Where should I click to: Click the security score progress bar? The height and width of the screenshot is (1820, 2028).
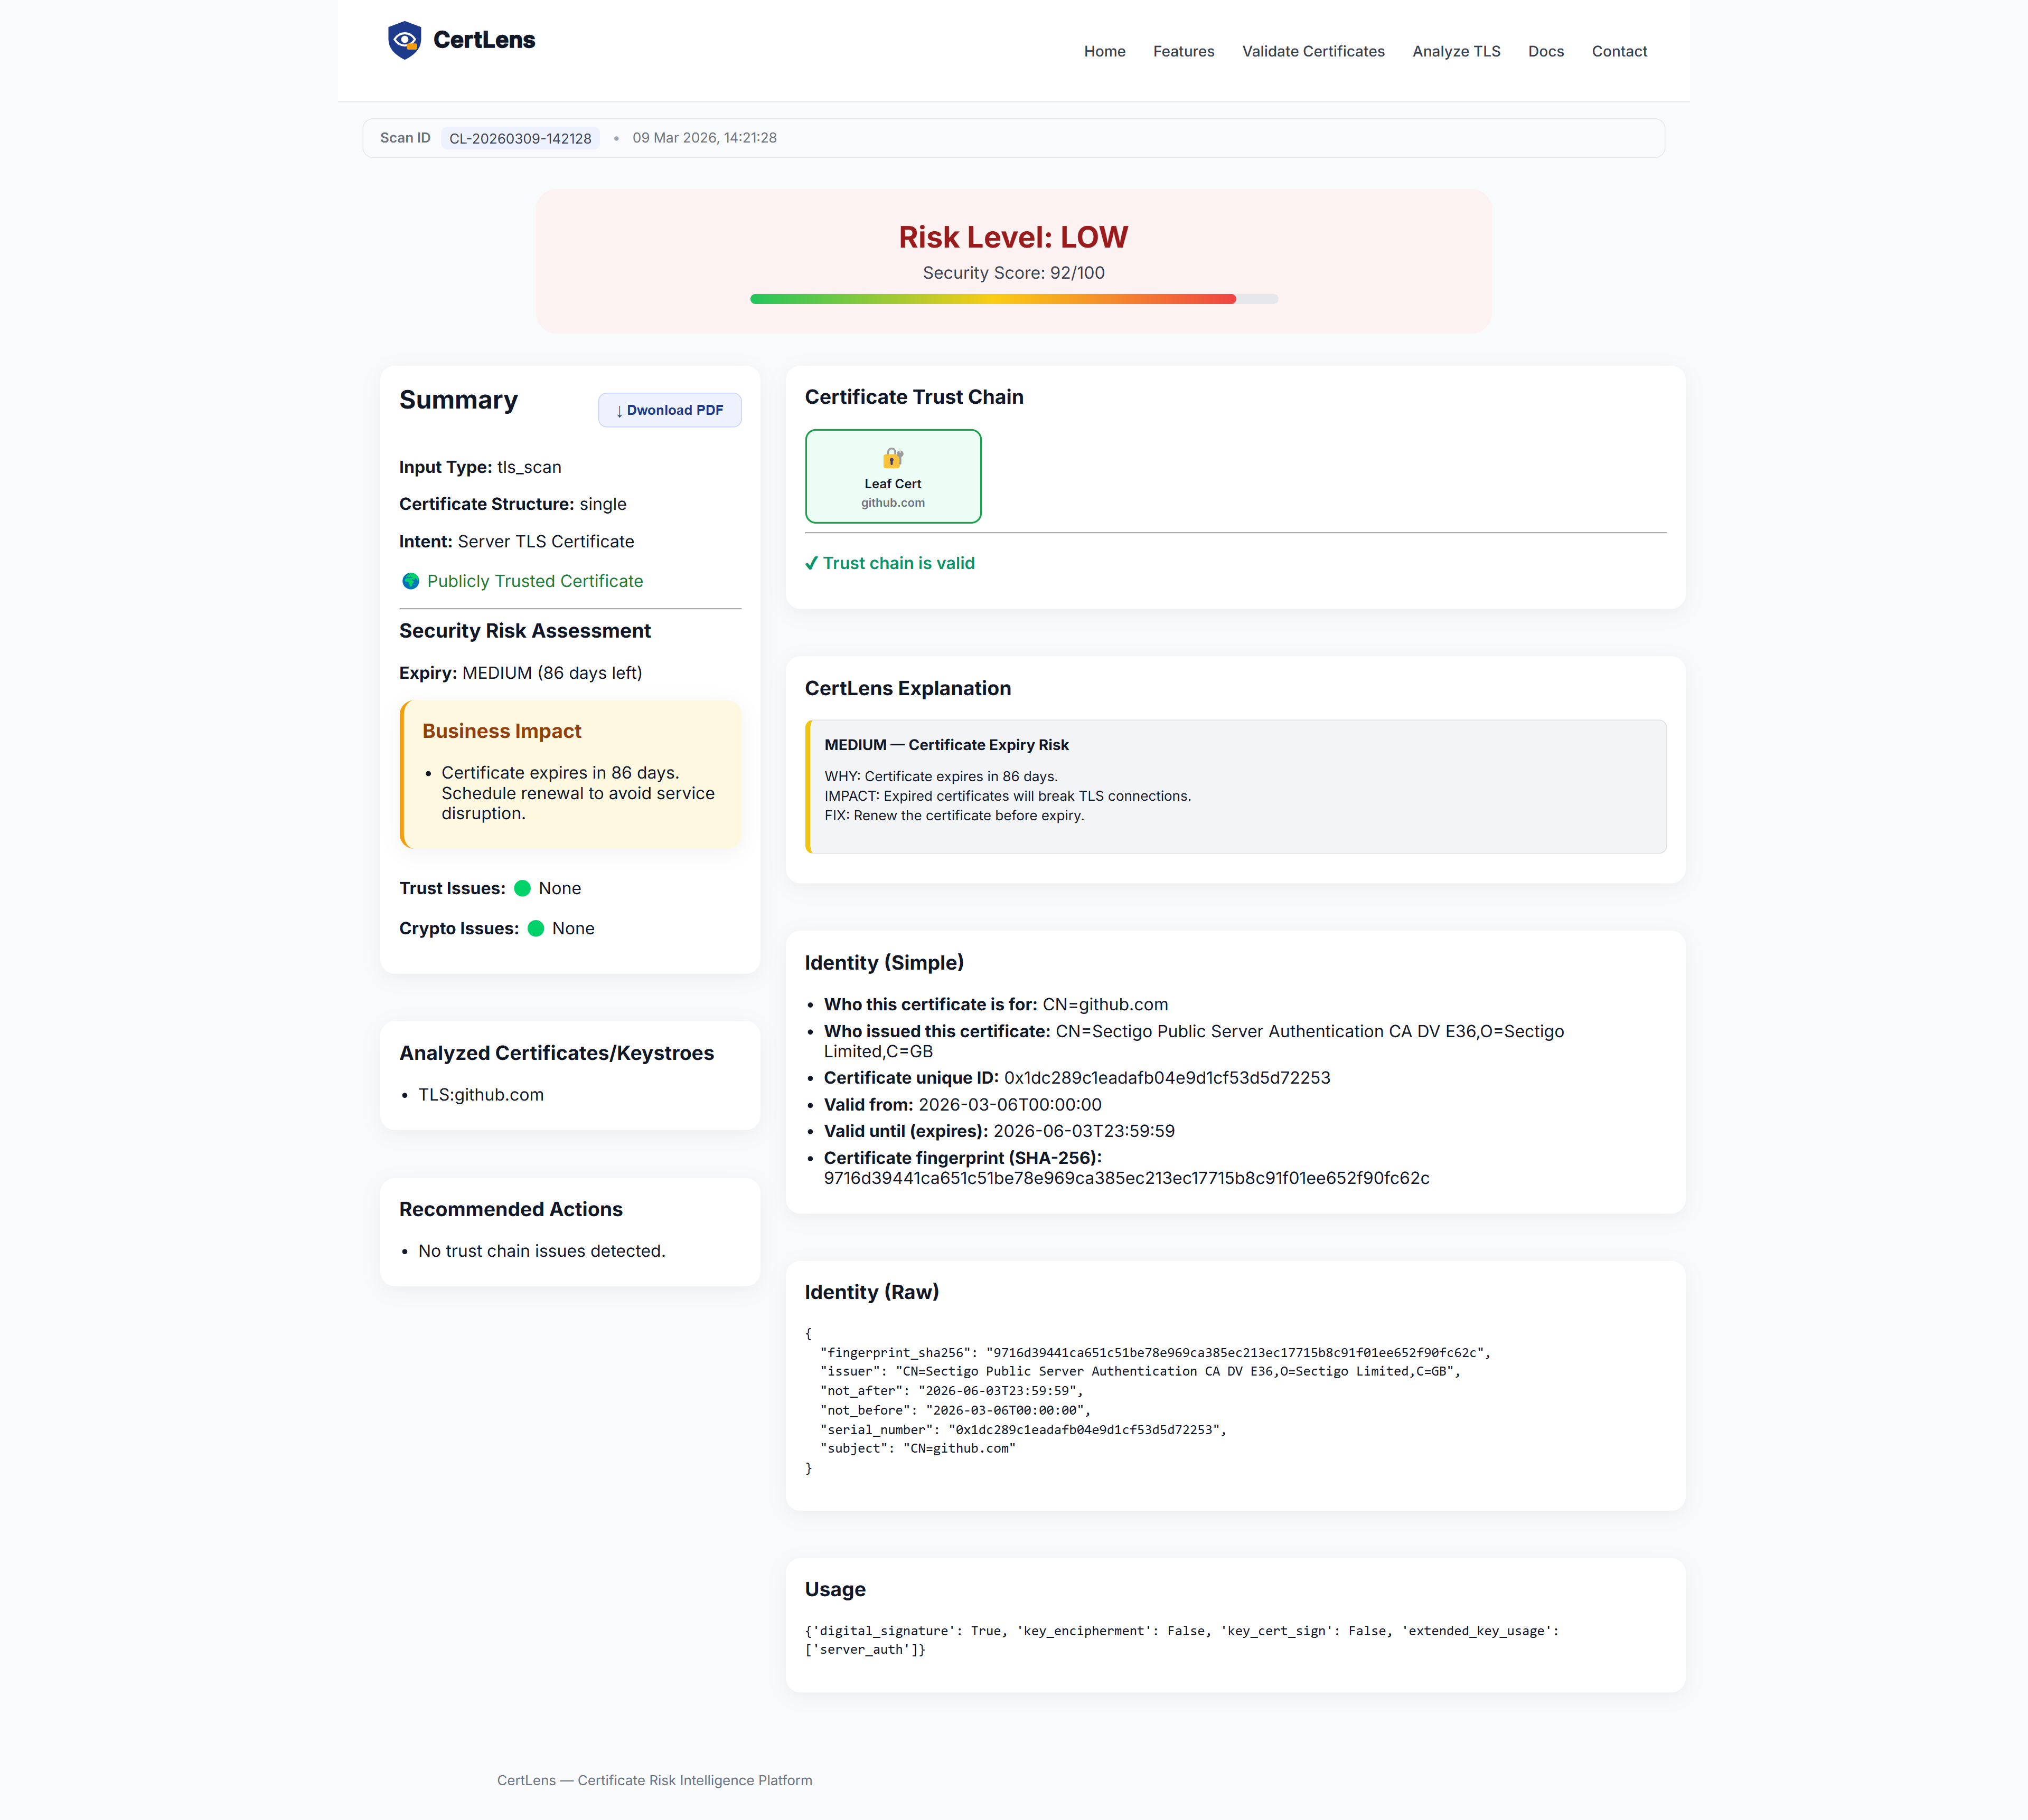[x=1012, y=299]
